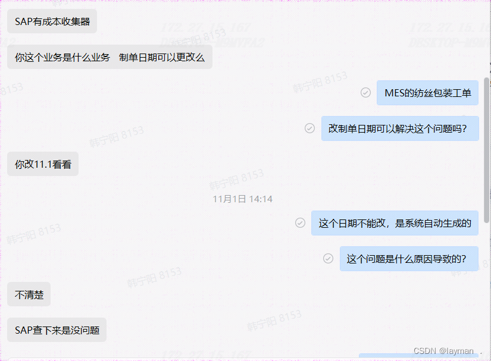Click checkmark icon next to 改制单日期可以解决这个问题吗
The width and height of the screenshot is (491, 361).
click(309, 128)
